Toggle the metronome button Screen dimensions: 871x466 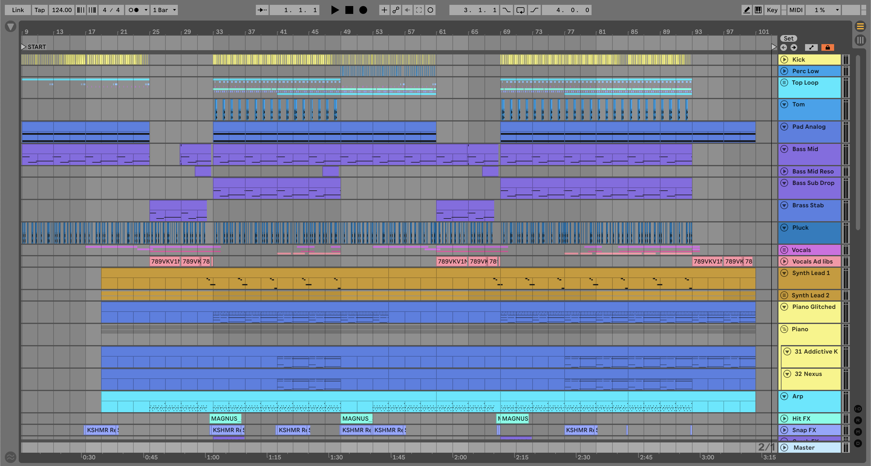click(x=134, y=10)
